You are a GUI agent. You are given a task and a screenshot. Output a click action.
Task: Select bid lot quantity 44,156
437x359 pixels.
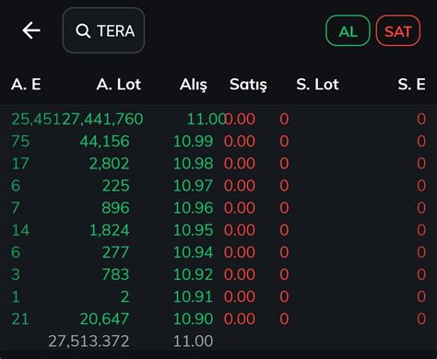(105, 142)
